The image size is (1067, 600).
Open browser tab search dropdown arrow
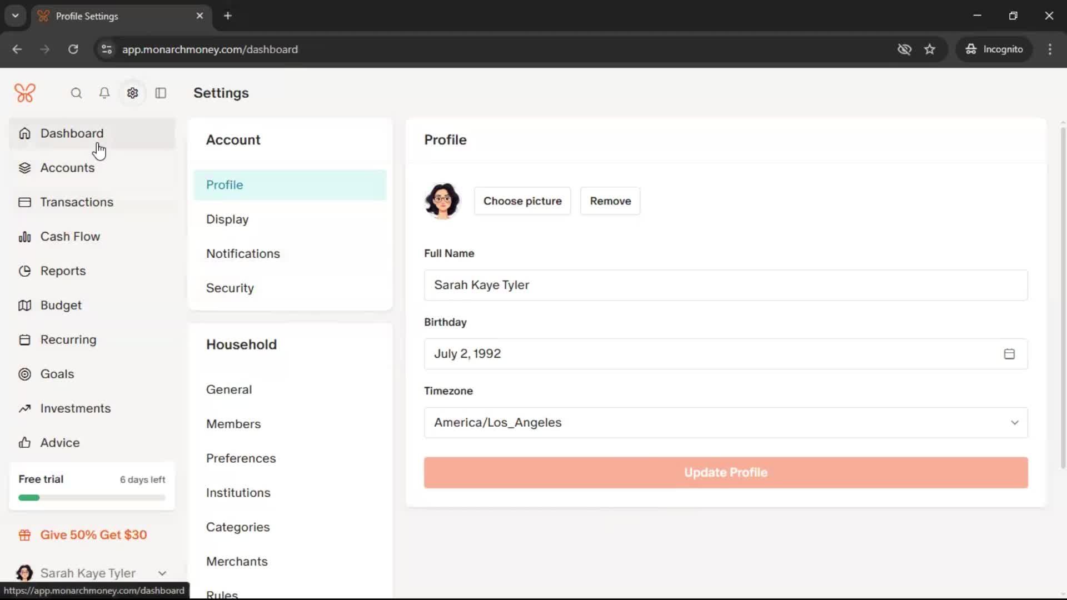[16, 16]
